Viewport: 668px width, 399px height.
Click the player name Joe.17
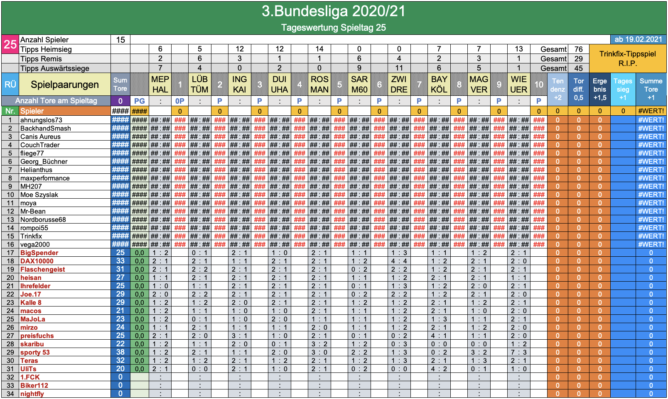31,294
